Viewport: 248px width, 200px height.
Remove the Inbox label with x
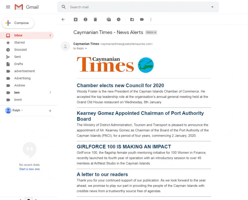tap(155, 33)
